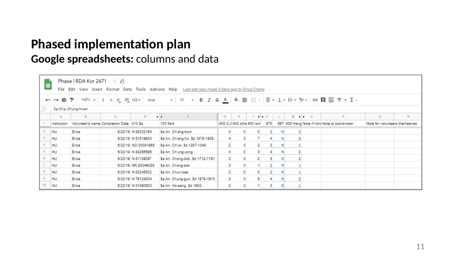The height and width of the screenshot is (258, 460).
Task: Select column P header
Action: pyautogui.click(x=343, y=117)
